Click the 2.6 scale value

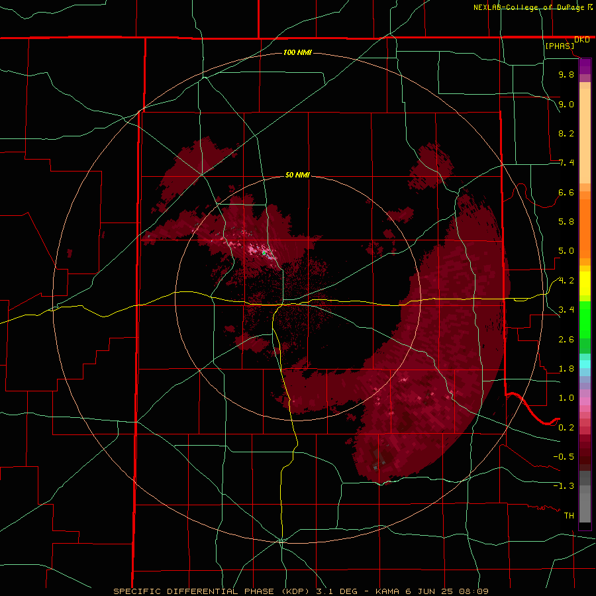[566, 340]
